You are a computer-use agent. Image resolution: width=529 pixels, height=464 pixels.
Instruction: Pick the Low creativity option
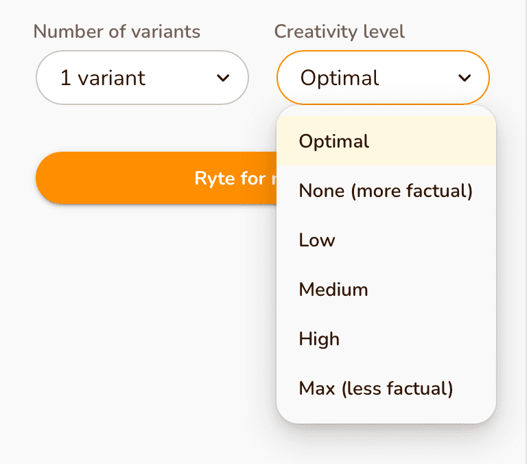coord(317,240)
